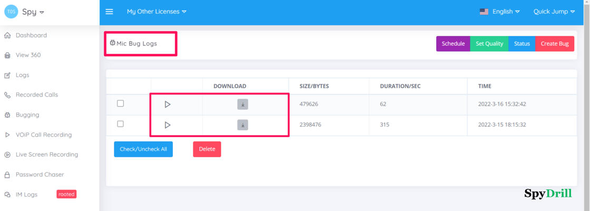Open Password Chaser page
This screenshot has width=590, height=211.
pyautogui.click(x=40, y=175)
